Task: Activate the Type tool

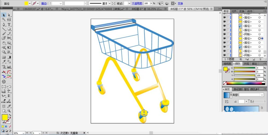Action: pos(9,25)
